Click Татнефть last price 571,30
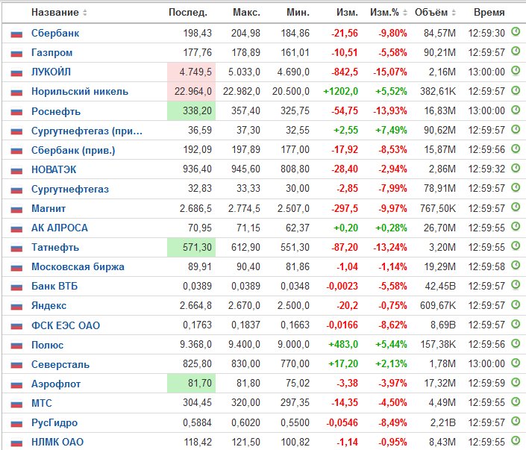 click(191, 247)
